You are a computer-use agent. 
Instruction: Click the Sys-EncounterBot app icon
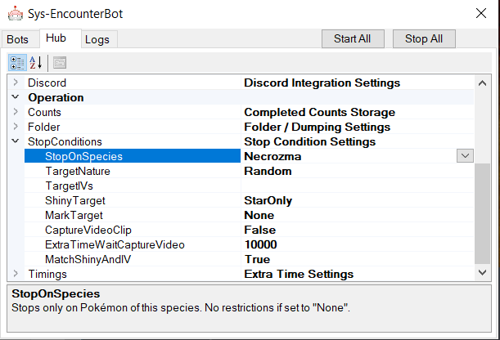click(15, 13)
